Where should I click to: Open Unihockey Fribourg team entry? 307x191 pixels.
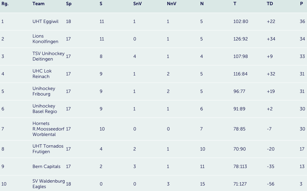(x=44, y=91)
